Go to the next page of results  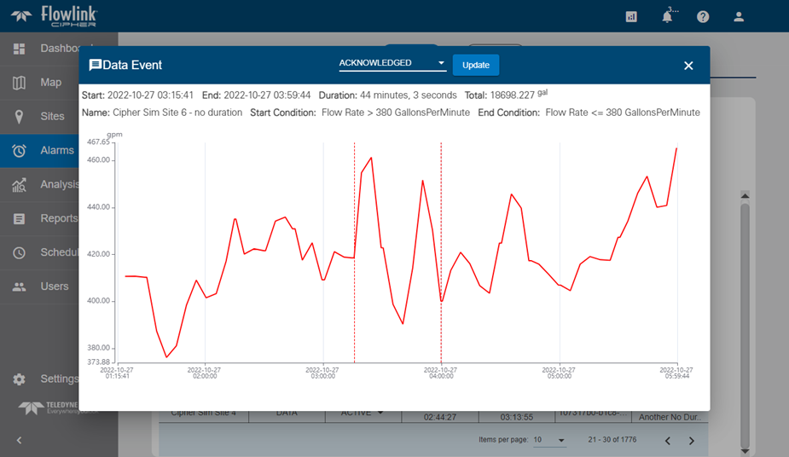click(x=692, y=441)
